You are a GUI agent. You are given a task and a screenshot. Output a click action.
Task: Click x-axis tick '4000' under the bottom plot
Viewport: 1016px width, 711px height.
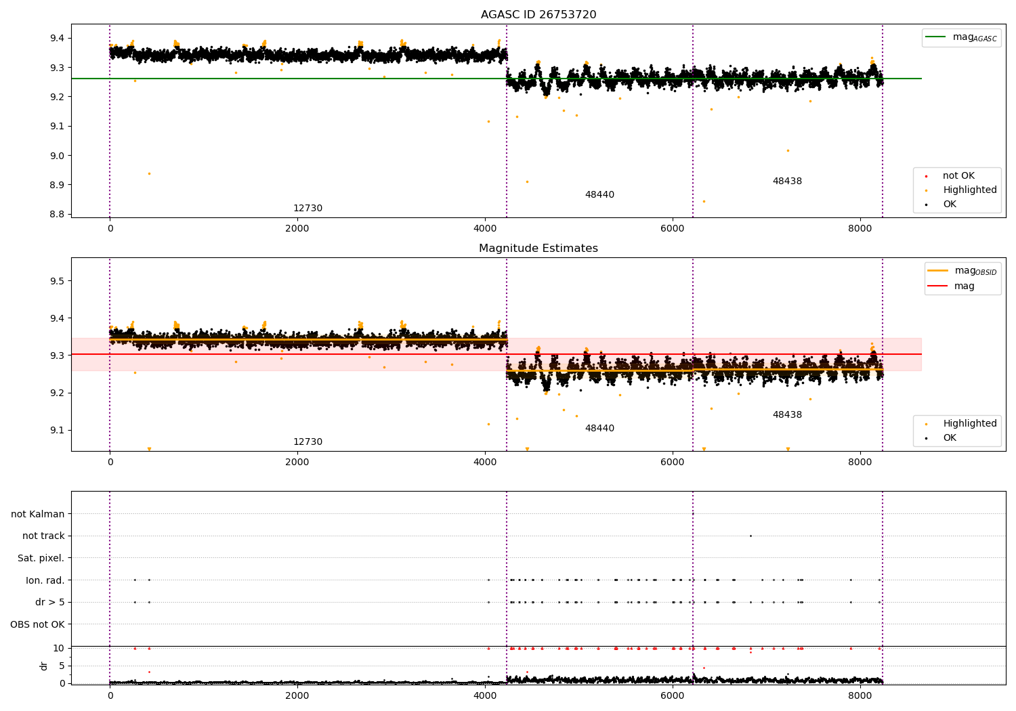(x=485, y=696)
